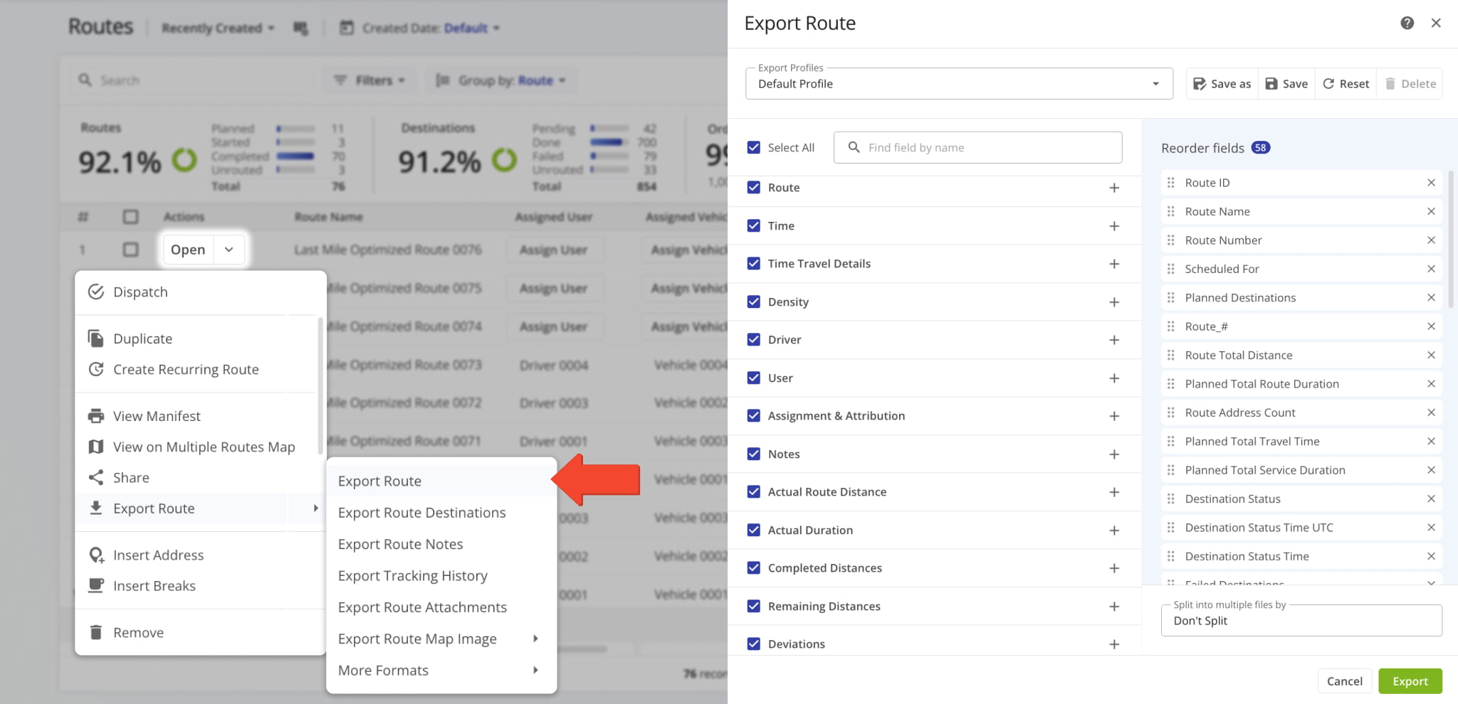The image size is (1458, 704).
Task: Remove Destination Status field with X
Action: click(1431, 498)
